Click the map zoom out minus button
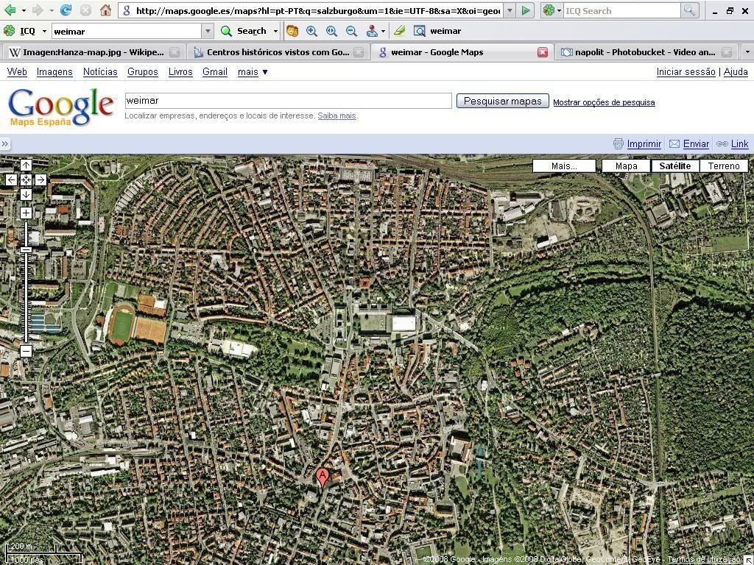This screenshot has height=565, width=754. (26, 351)
